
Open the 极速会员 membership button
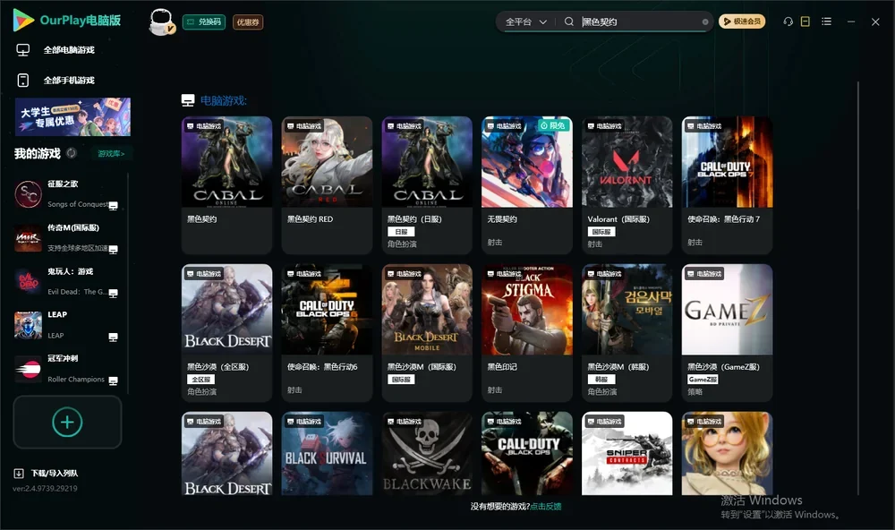[x=741, y=21]
